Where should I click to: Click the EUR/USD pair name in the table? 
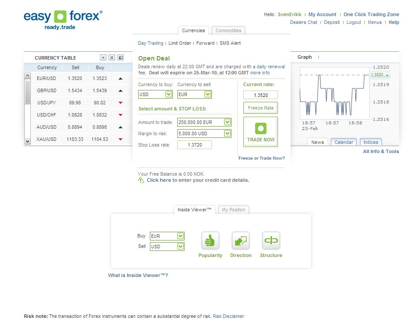point(46,78)
